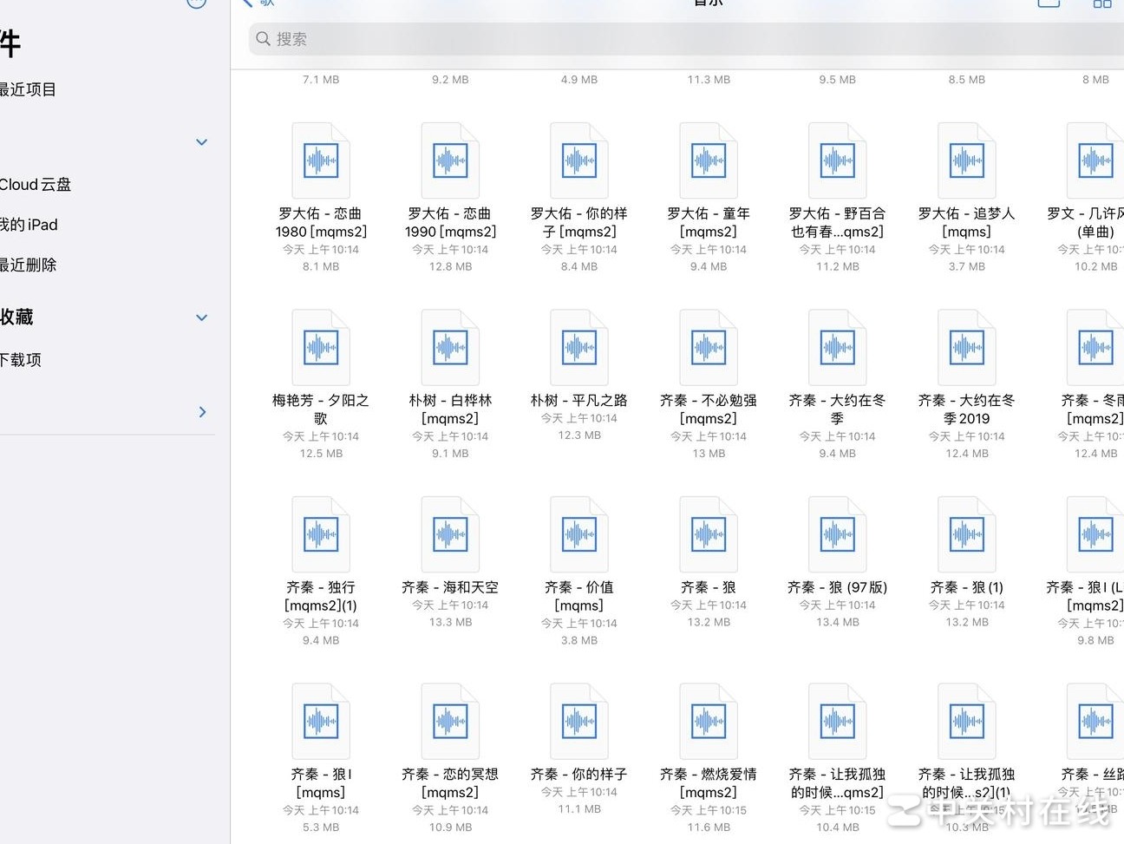Collapse the top sidebar section above iCloud 云盘

201,141
